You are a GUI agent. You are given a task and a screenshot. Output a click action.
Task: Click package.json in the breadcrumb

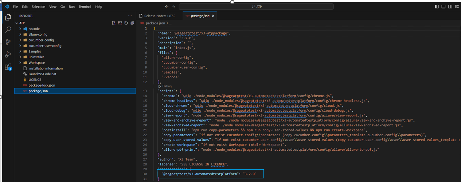pos(156,23)
